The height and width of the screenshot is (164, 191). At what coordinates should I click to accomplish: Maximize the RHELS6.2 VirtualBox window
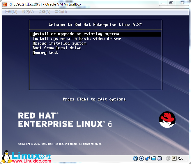(171, 3)
